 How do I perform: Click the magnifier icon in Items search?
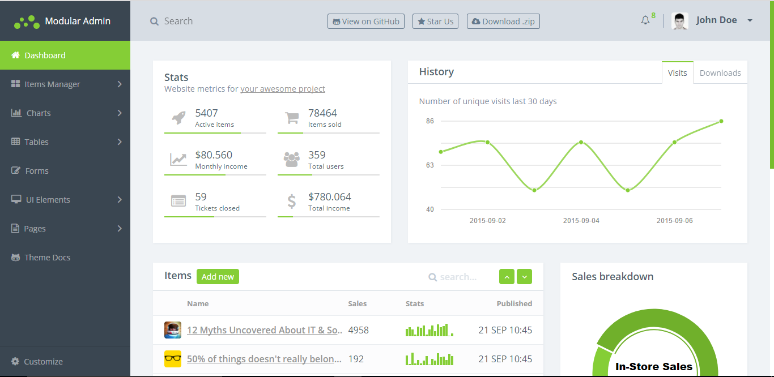(433, 277)
